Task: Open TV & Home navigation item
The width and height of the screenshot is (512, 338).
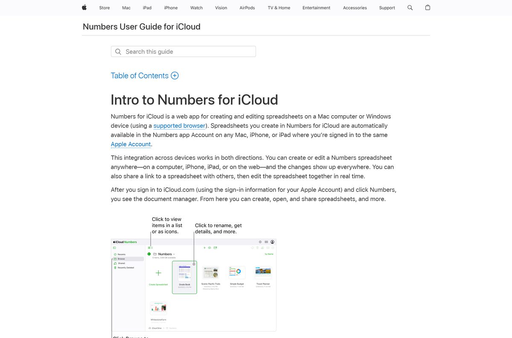Action: tap(279, 8)
